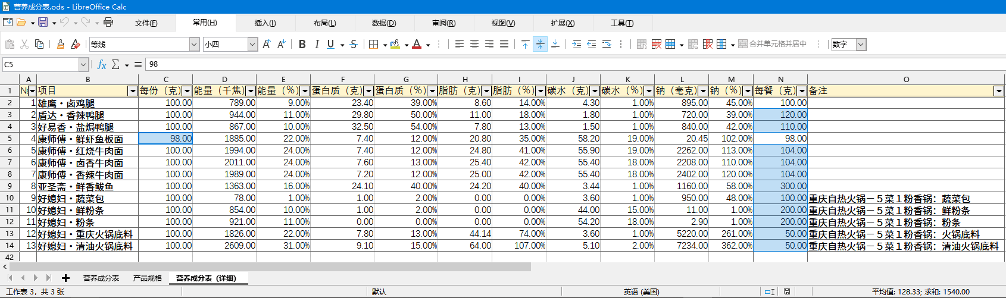Switch to the 营养成分表 sheet tab

(101, 278)
